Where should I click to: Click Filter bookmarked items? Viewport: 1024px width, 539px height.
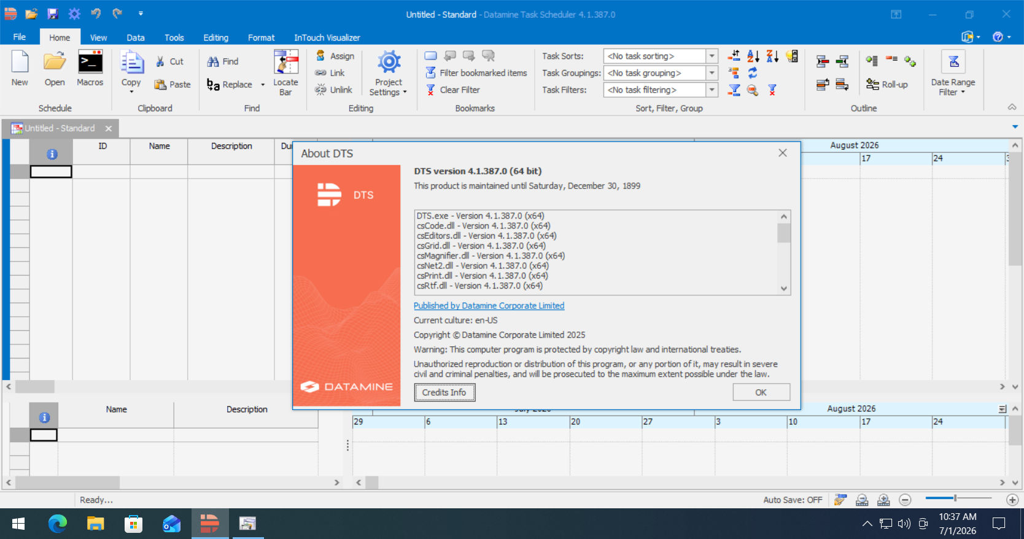click(x=476, y=73)
